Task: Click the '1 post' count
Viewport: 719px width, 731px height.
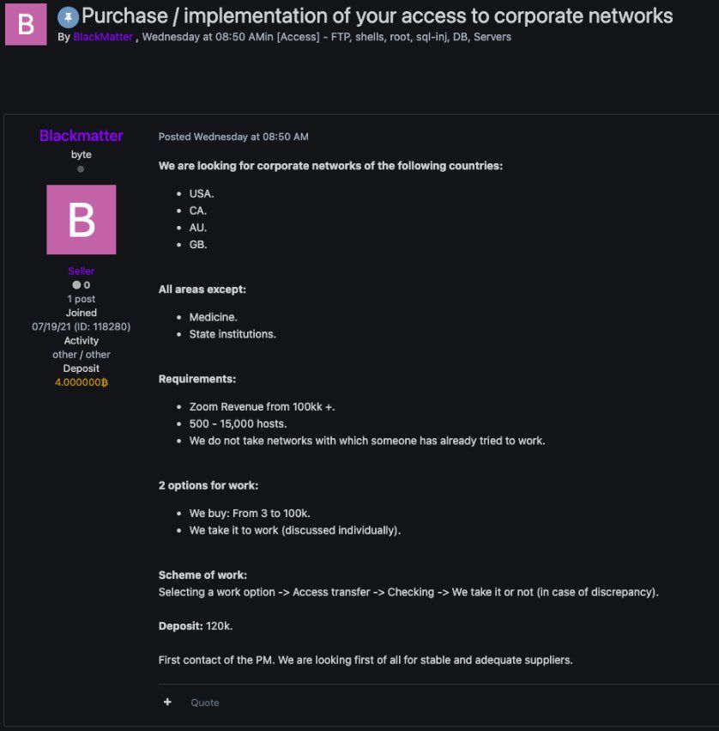Action: point(81,299)
